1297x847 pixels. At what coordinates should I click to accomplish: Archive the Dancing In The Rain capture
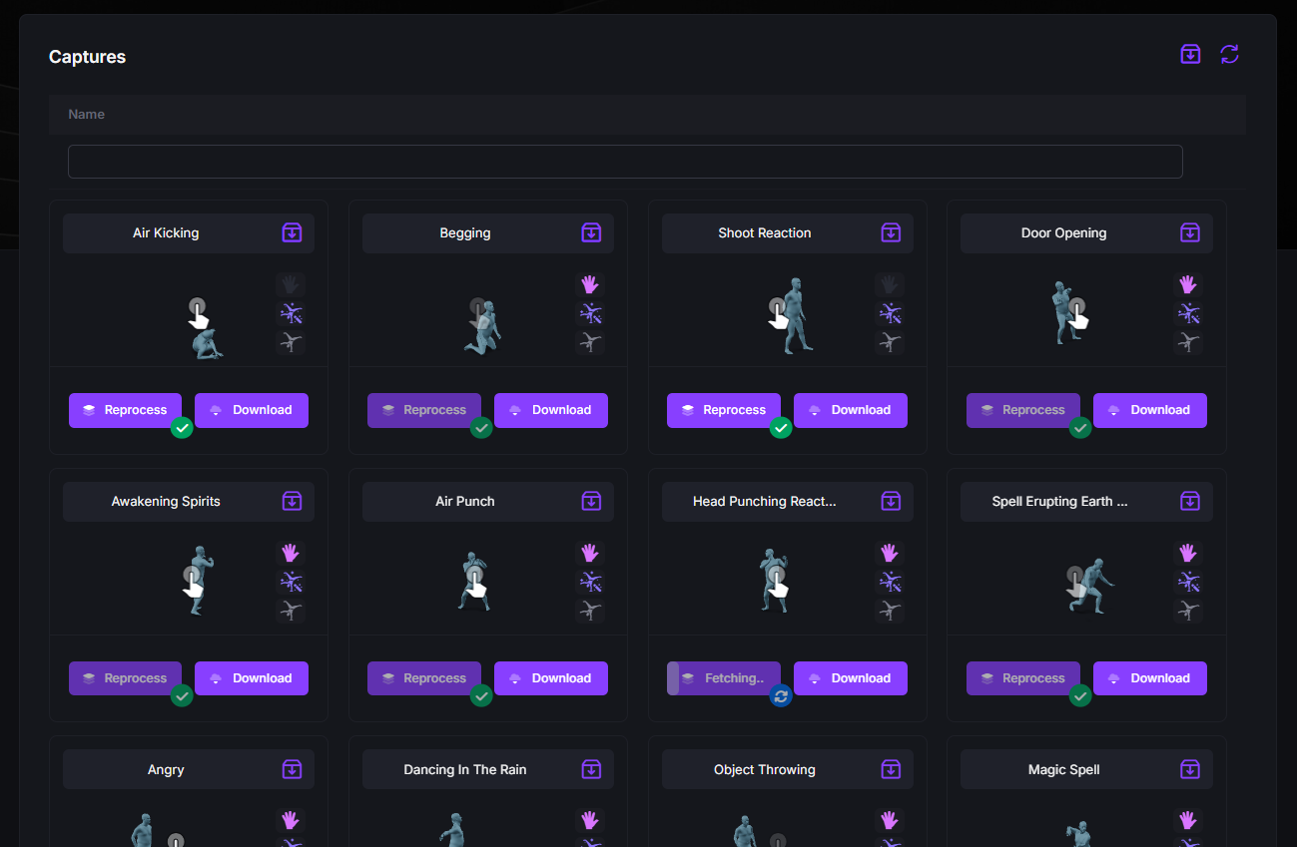pos(591,769)
